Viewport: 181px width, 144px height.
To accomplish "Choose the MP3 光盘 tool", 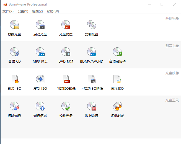I will pos(40,55).
